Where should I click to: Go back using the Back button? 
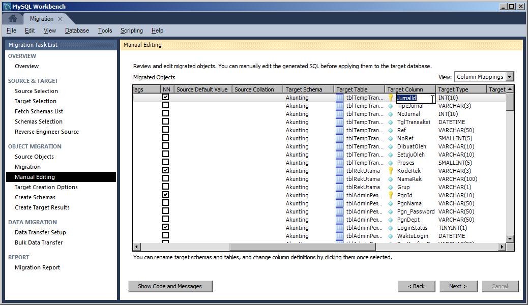(x=416, y=286)
